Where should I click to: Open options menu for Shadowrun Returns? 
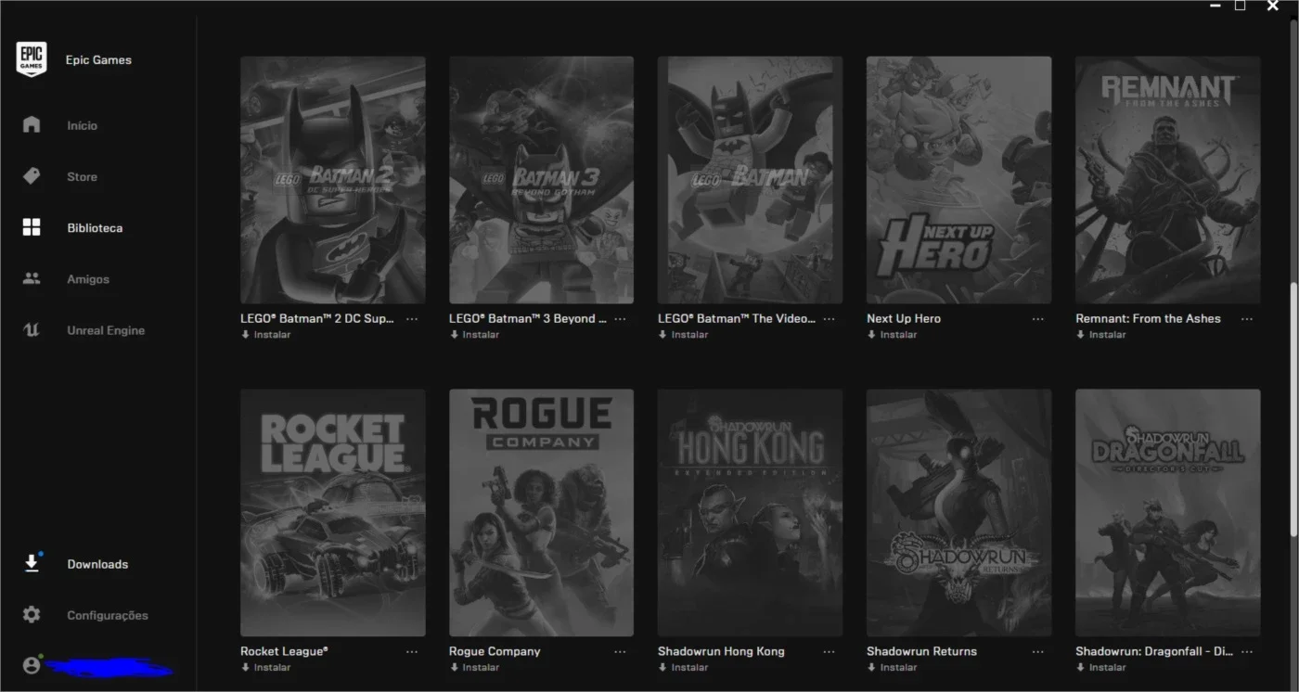(1038, 652)
